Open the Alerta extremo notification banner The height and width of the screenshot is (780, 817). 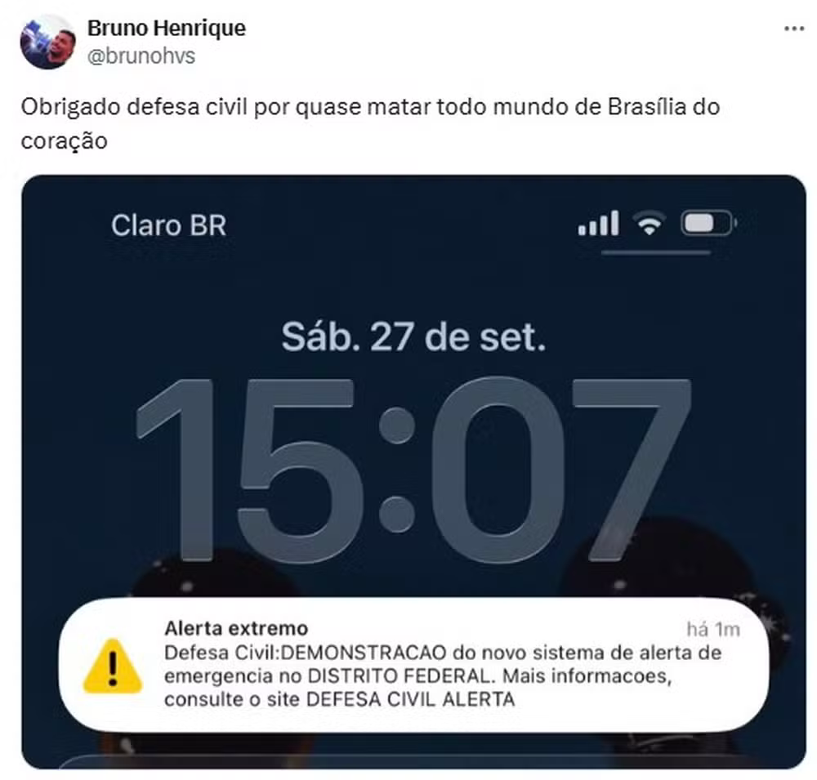click(x=413, y=666)
